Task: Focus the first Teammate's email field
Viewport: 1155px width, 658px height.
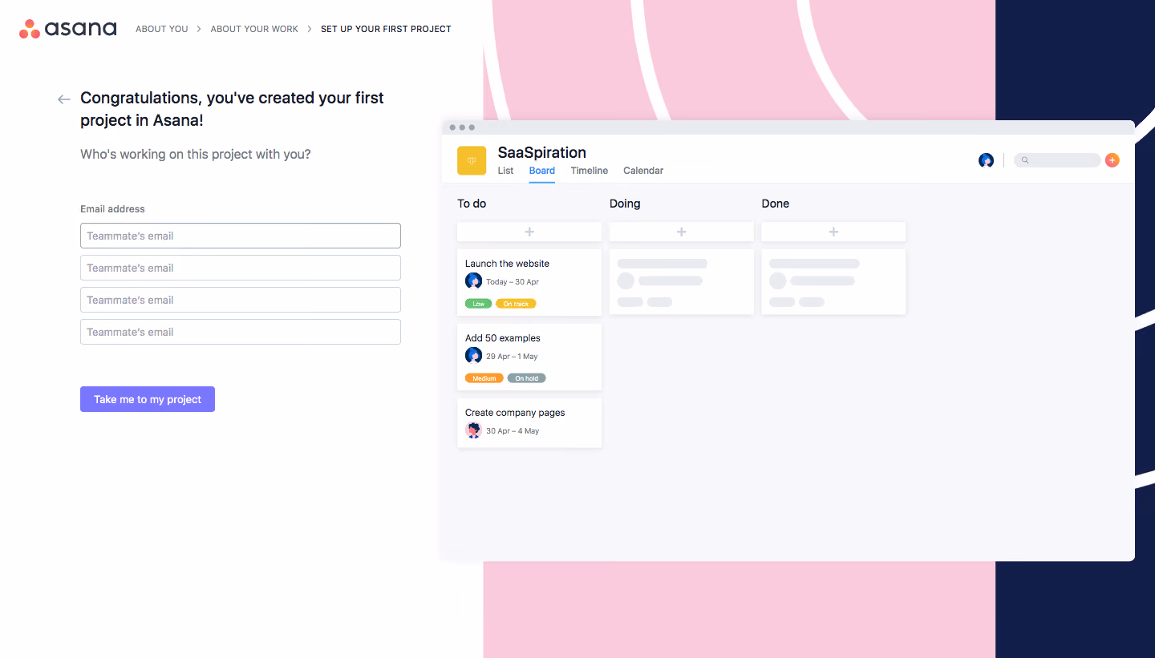Action: (x=241, y=236)
